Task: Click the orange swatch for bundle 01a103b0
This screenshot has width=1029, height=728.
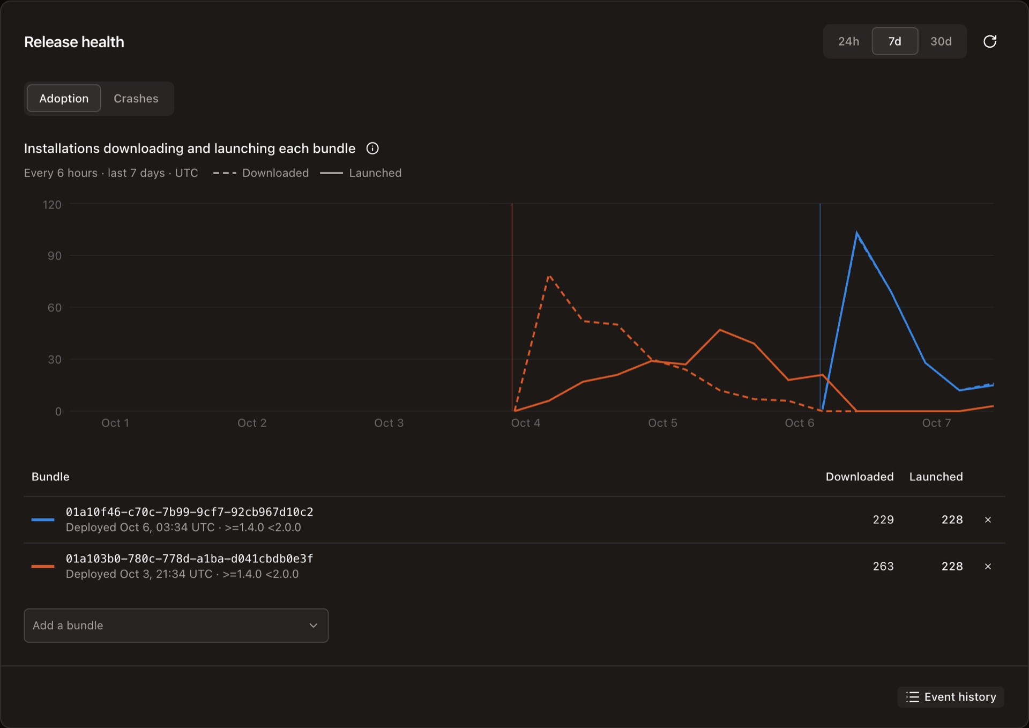Action: [x=43, y=566]
